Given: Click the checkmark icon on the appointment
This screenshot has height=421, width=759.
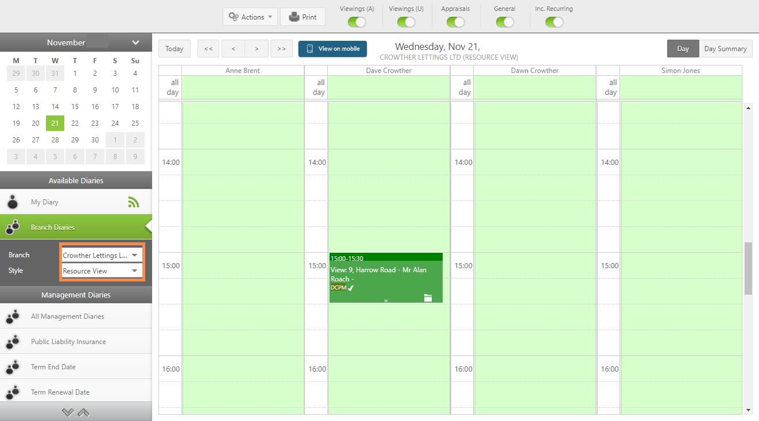Looking at the screenshot, I should click(351, 288).
